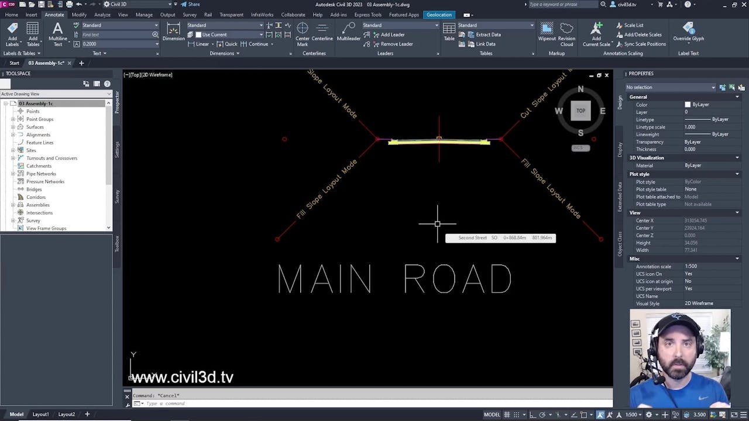Switch to the Layout1 tab
Viewport: 749px width, 421px height.
[40, 414]
